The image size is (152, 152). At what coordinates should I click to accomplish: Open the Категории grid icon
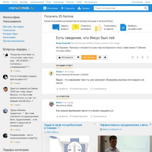click(45, 8)
